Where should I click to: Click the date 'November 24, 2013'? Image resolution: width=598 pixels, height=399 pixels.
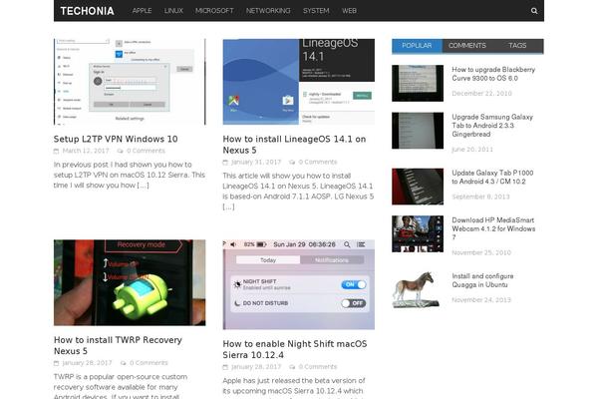(481, 300)
